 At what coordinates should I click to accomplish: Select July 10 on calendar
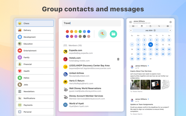(x=150, y=44)
